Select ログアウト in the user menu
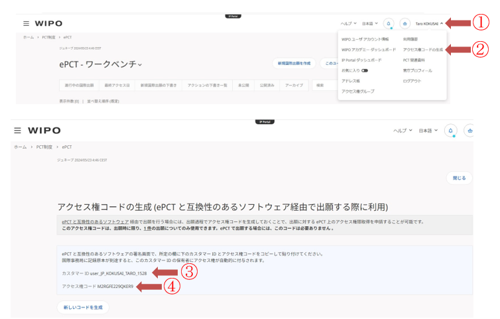This screenshot has height=319, width=500. (412, 80)
